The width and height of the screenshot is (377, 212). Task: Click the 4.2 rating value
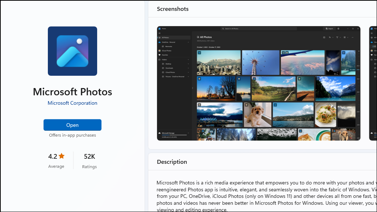pos(53,157)
